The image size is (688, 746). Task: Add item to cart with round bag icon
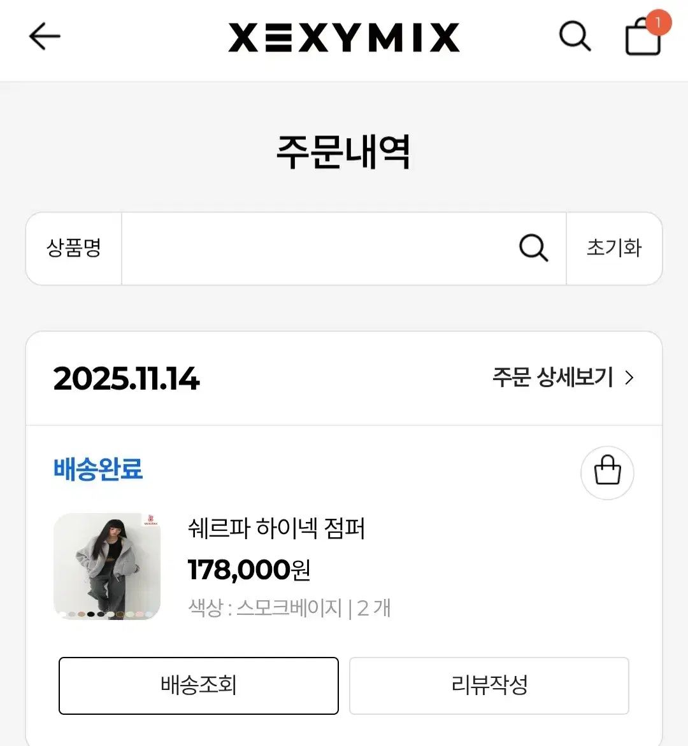click(x=607, y=472)
